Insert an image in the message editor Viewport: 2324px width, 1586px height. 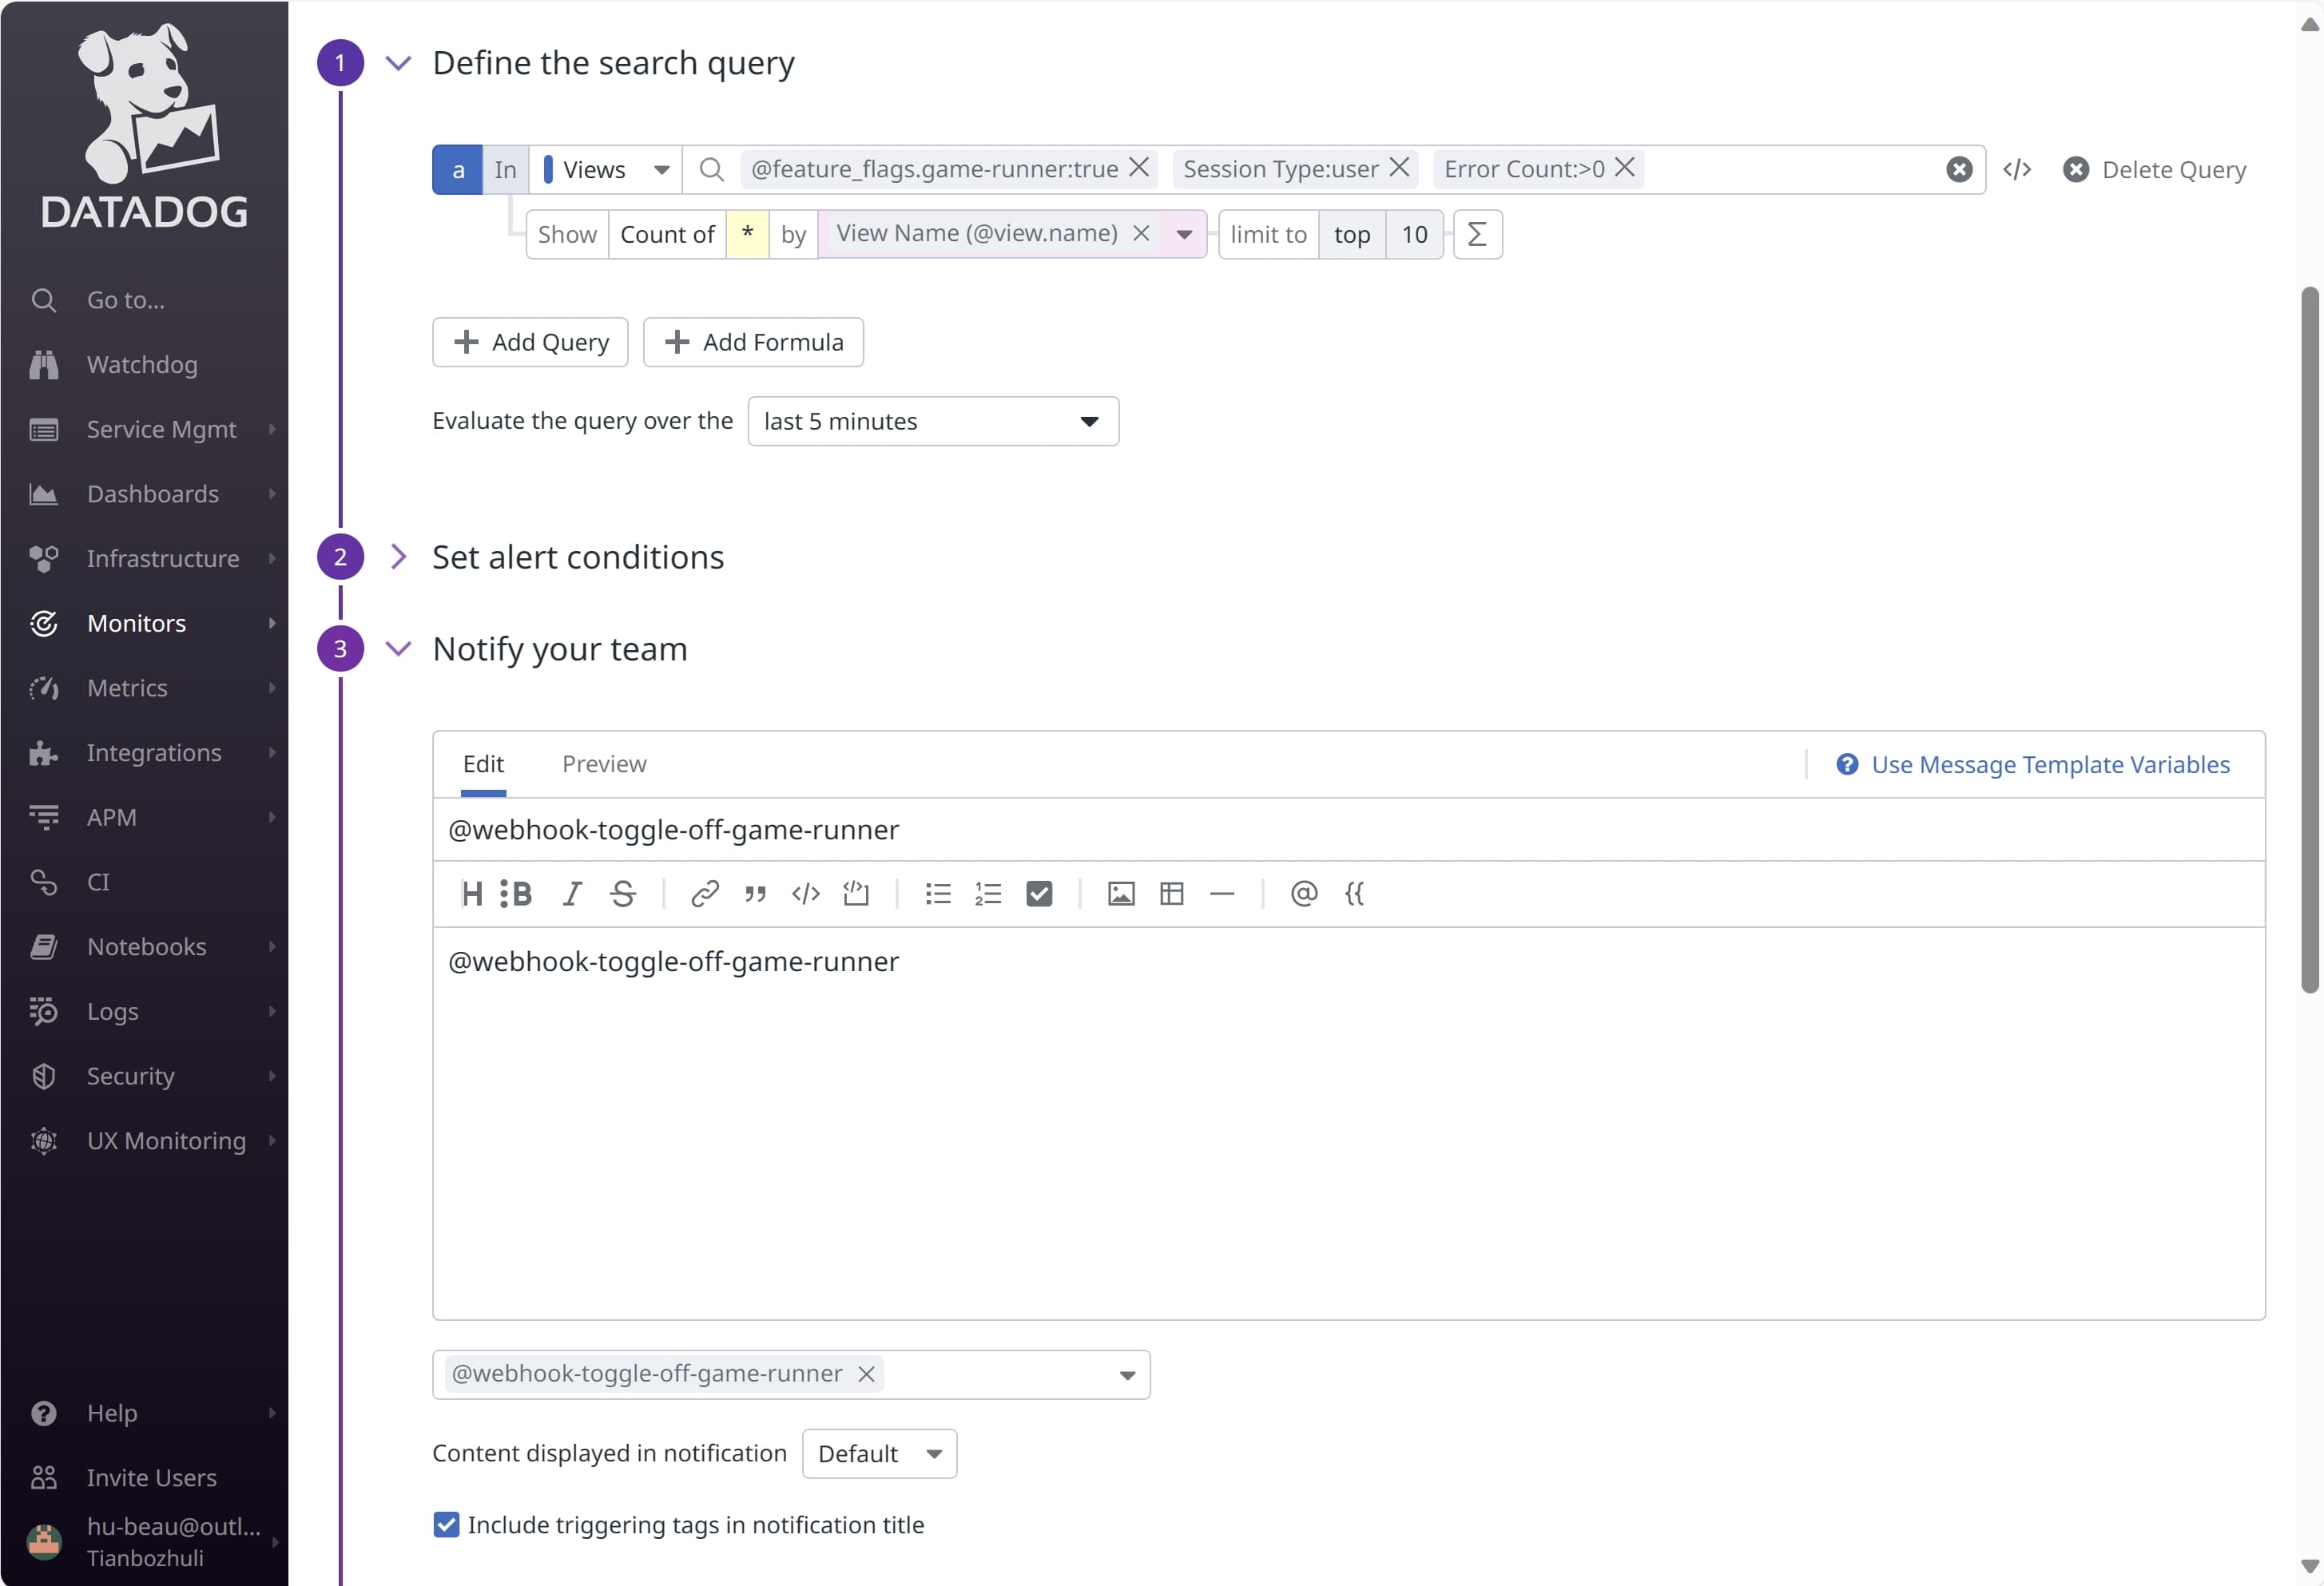click(x=1121, y=894)
